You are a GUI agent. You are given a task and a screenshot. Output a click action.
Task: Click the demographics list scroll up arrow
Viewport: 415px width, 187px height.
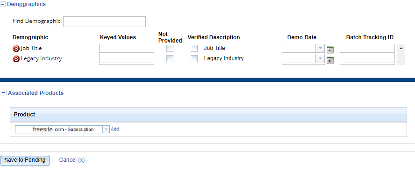(x=401, y=48)
